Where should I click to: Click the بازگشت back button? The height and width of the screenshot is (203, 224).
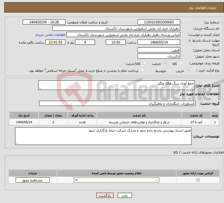point(105,195)
